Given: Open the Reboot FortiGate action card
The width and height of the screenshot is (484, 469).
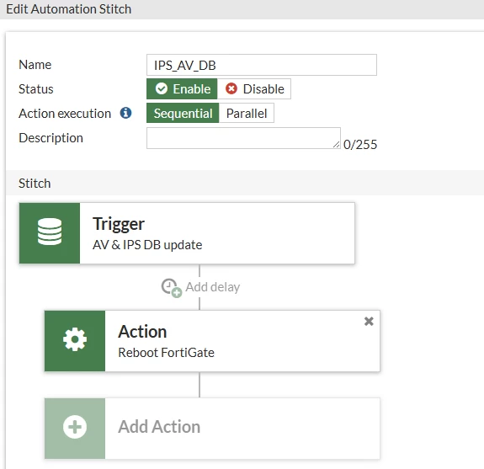Looking at the screenshot, I should coord(212,341).
